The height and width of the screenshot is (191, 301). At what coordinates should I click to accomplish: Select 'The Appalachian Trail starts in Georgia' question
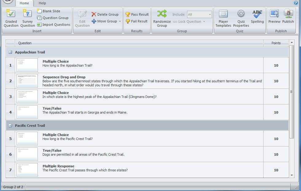pyautogui.click(x=85, y=112)
